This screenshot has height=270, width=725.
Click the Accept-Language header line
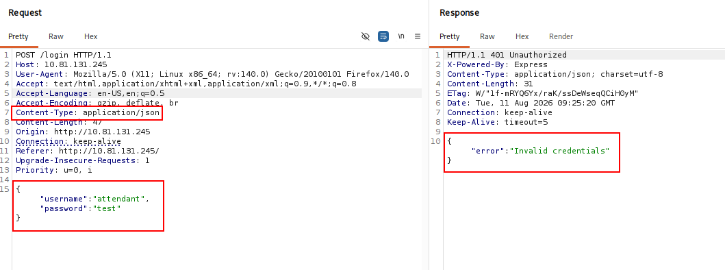point(90,93)
